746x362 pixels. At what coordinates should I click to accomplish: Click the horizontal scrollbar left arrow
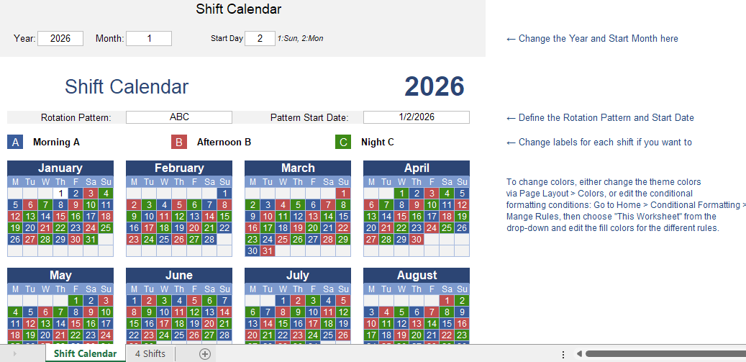[x=579, y=354]
